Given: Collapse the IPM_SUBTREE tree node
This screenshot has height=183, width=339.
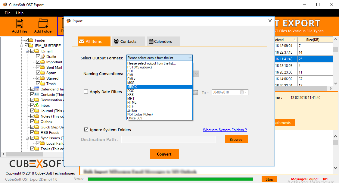Looking at the screenshot, I should 21,46.
